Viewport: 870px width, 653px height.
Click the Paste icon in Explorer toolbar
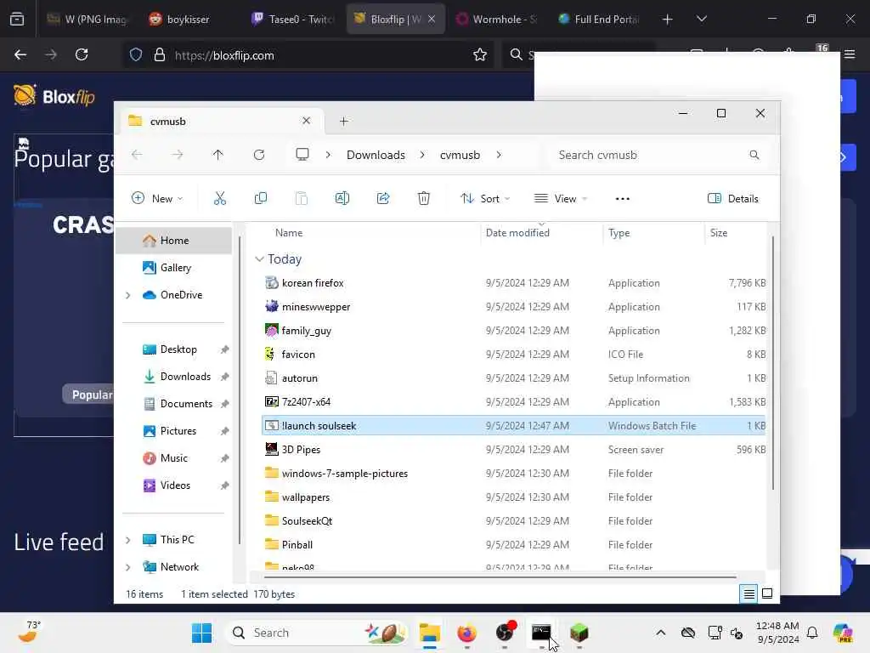coord(302,198)
